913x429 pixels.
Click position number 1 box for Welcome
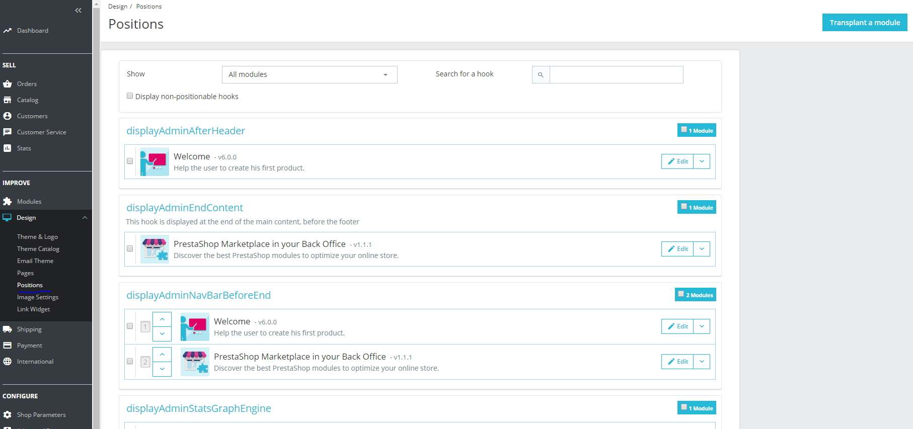pos(145,327)
